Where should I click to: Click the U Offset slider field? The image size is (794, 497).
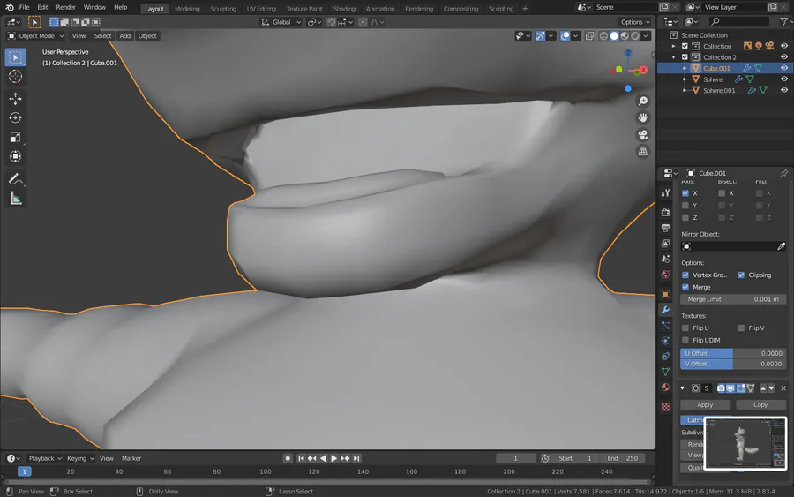pos(731,353)
